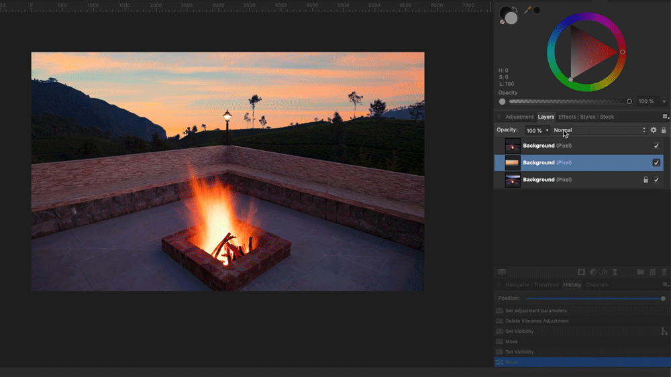Click the Live Filters hourglass icon
The width and height of the screenshot is (671, 377).
click(615, 272)
